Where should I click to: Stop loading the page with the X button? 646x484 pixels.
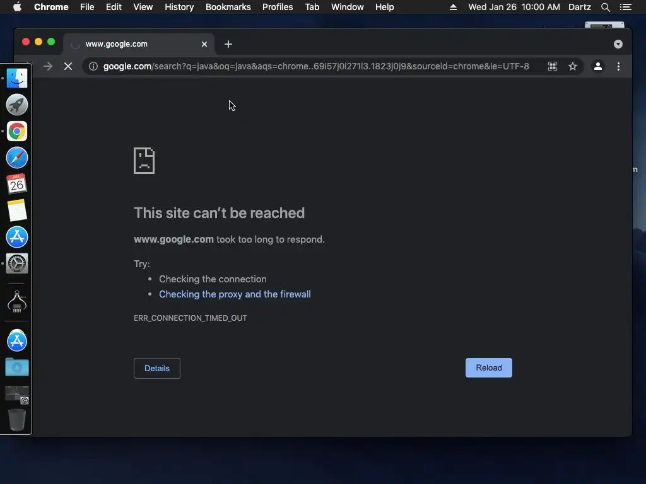[x=68, y=66]
